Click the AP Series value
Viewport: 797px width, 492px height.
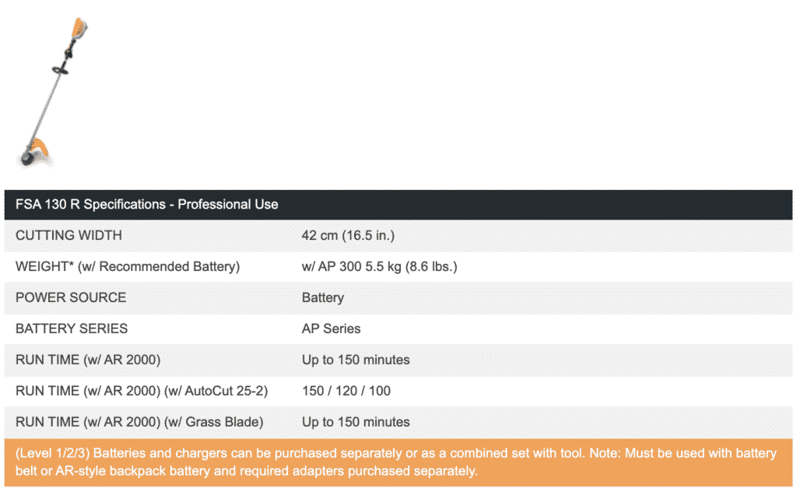coord(331,329)
